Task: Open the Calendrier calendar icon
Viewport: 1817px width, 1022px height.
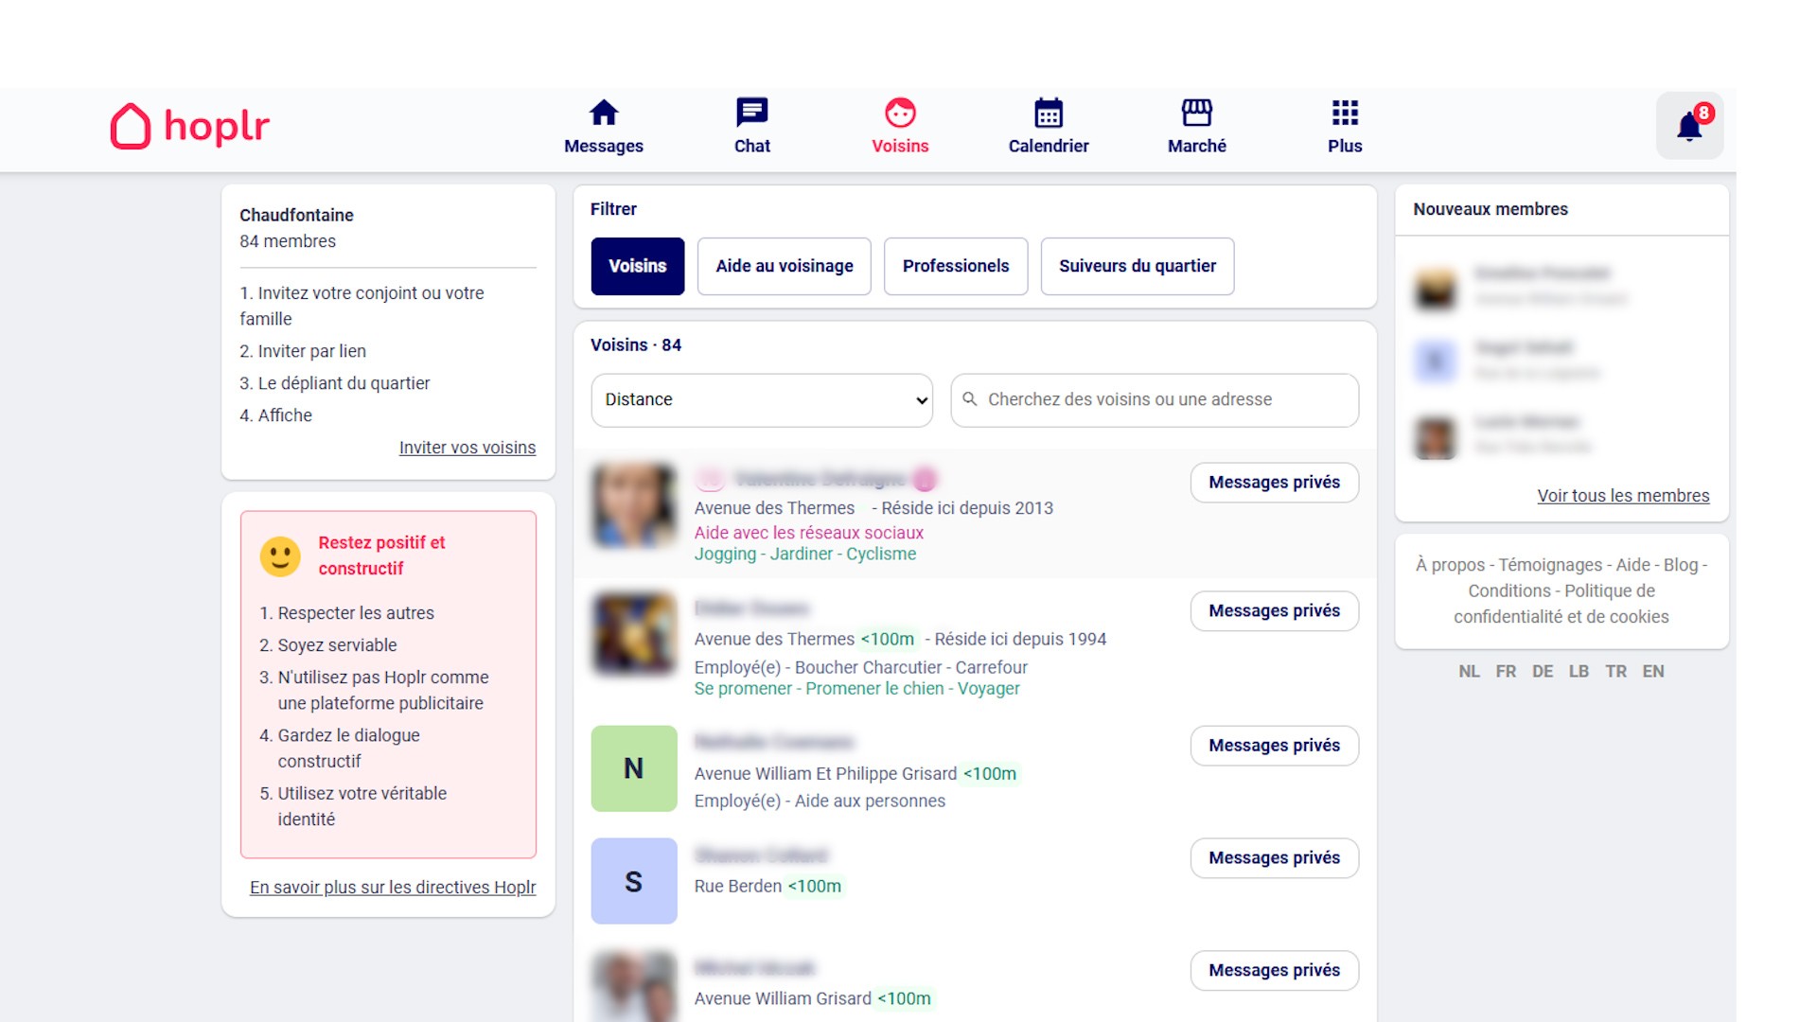Action: point(1048,114)
